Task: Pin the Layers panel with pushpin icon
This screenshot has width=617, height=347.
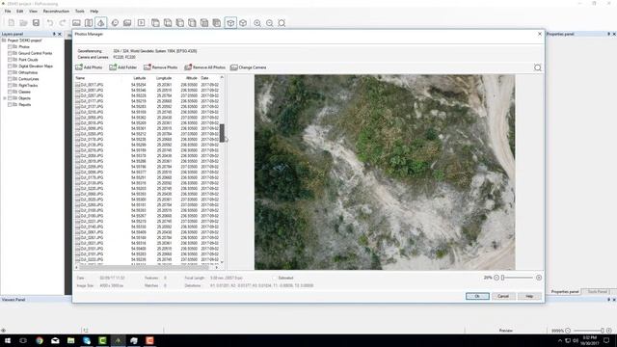Action: (54, 35)
